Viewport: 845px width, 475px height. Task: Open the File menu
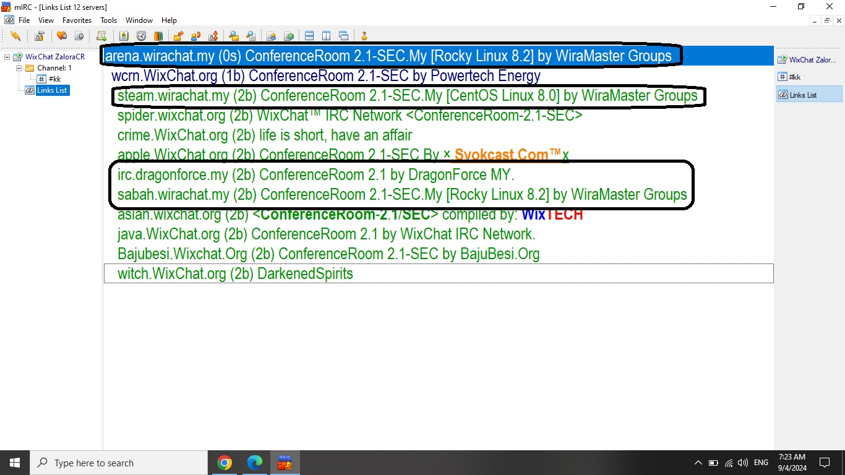coord(24,20)
